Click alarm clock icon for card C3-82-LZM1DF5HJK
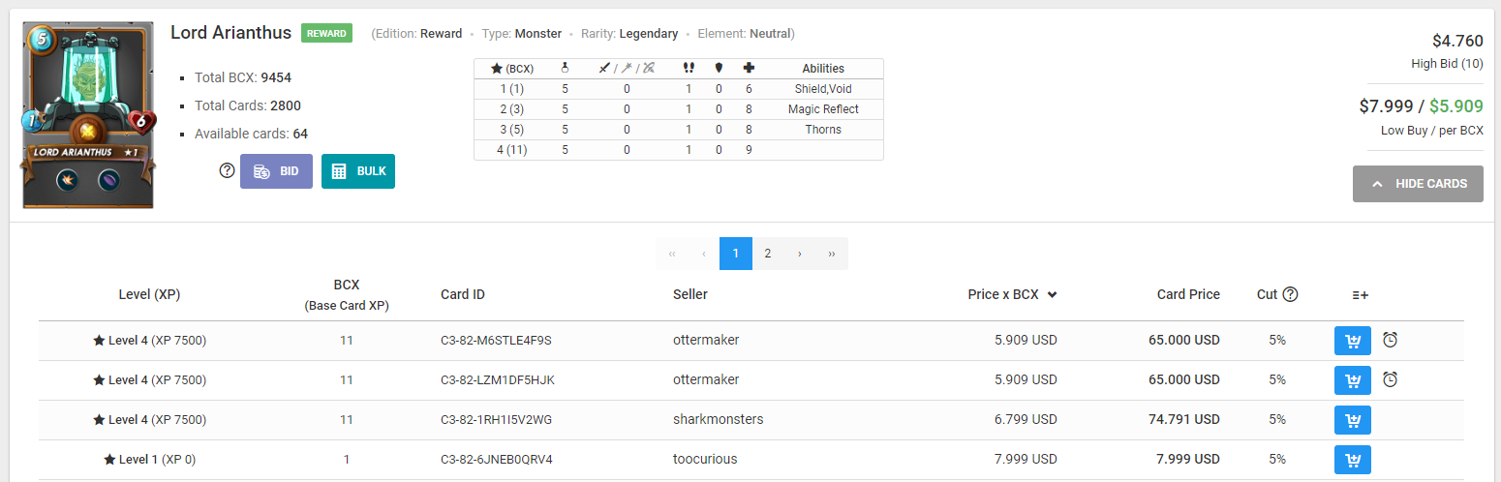This screenshot has width=1501, height=482. [x=1390, y=379]
